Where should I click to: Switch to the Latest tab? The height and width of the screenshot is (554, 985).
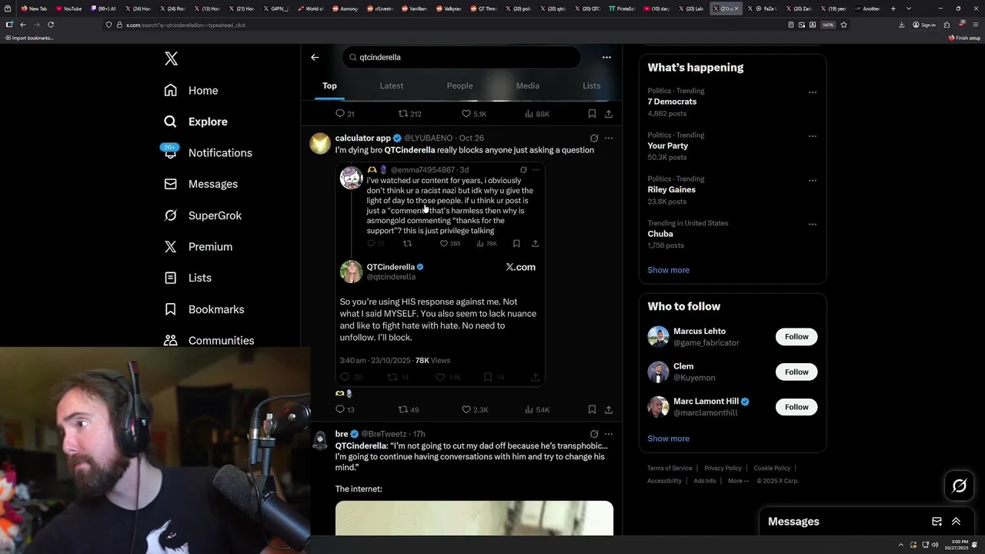392,85
